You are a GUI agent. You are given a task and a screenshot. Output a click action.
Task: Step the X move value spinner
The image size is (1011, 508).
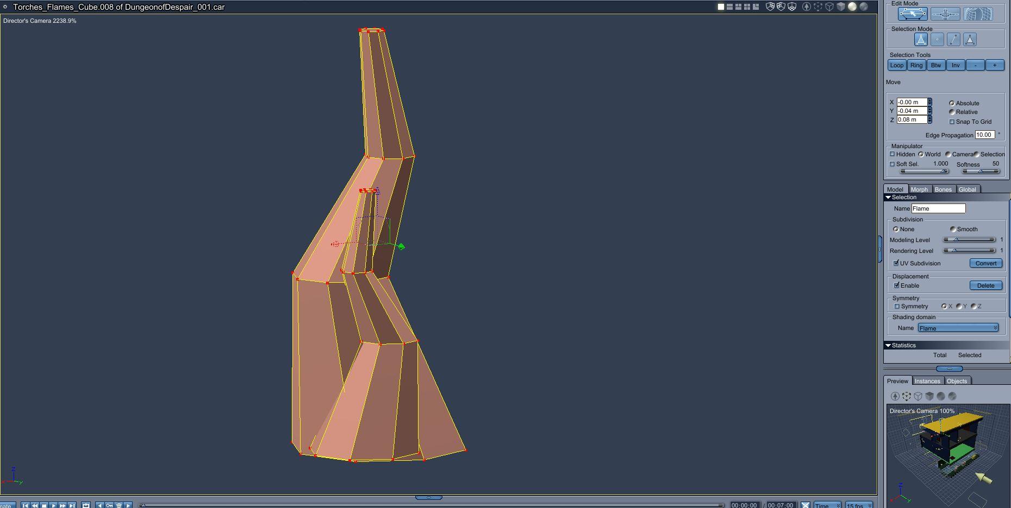click(930, 102)
